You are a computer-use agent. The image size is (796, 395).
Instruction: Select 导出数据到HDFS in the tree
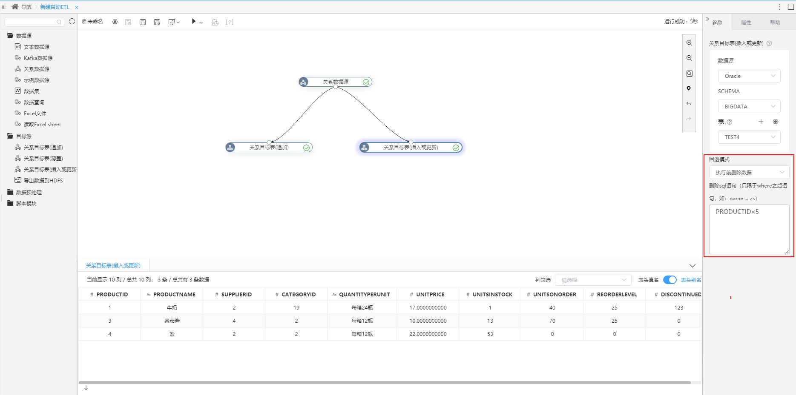tap(39, 181)
